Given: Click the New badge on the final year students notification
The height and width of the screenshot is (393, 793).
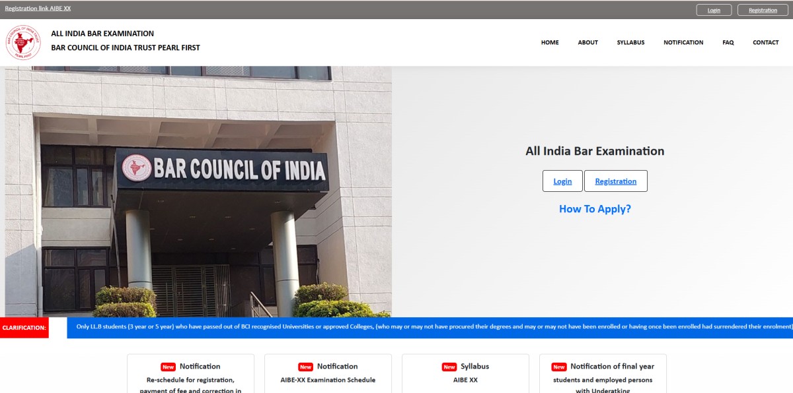Looking at the screenshot, I should [558, 366].
